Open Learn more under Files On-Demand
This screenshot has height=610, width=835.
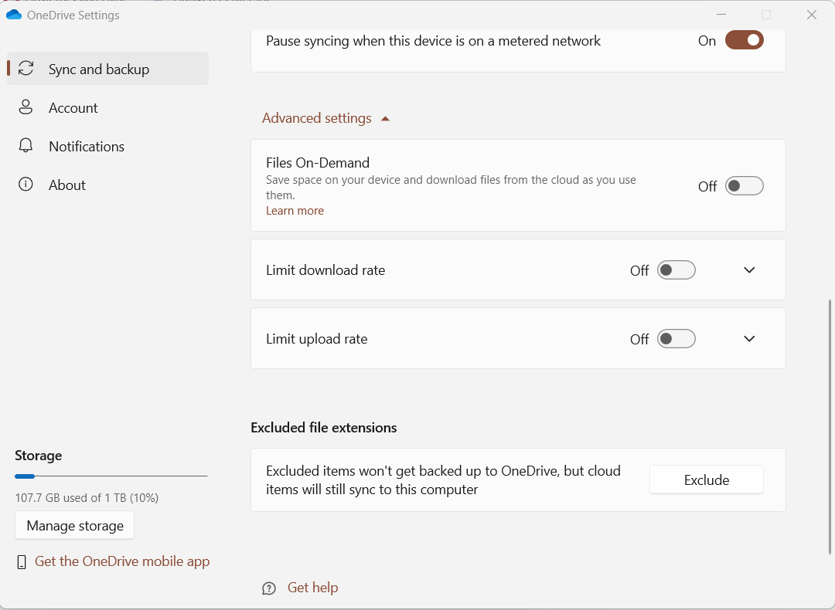(x=295, y=210)
